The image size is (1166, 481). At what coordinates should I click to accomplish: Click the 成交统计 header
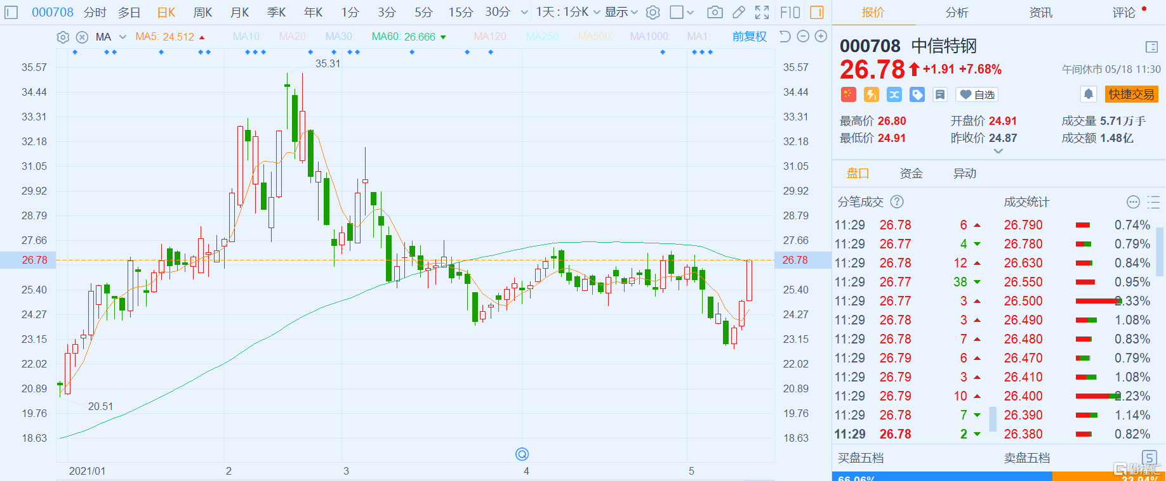[1027, 202]
